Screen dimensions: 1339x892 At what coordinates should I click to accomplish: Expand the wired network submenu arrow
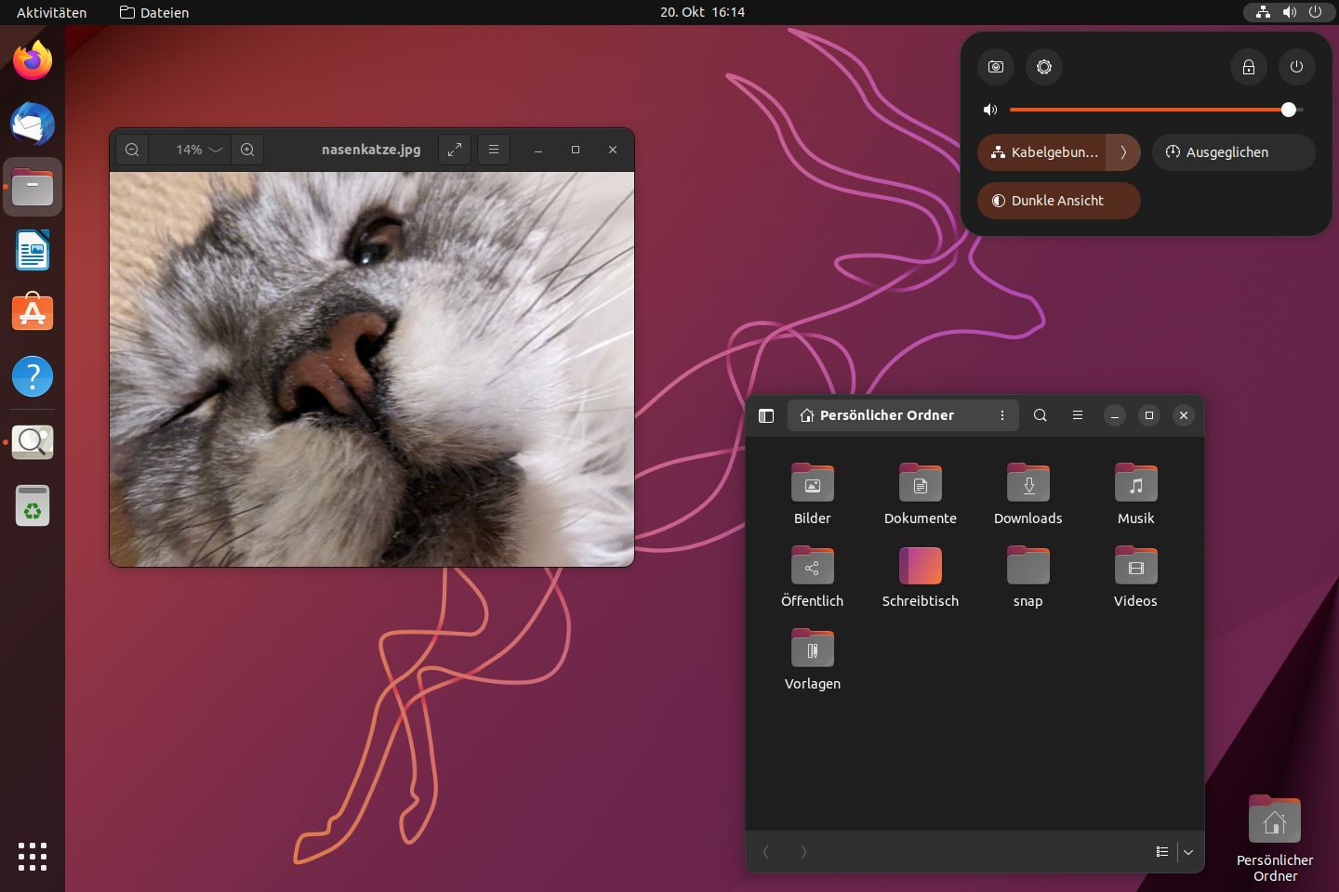click(1123, 152)
